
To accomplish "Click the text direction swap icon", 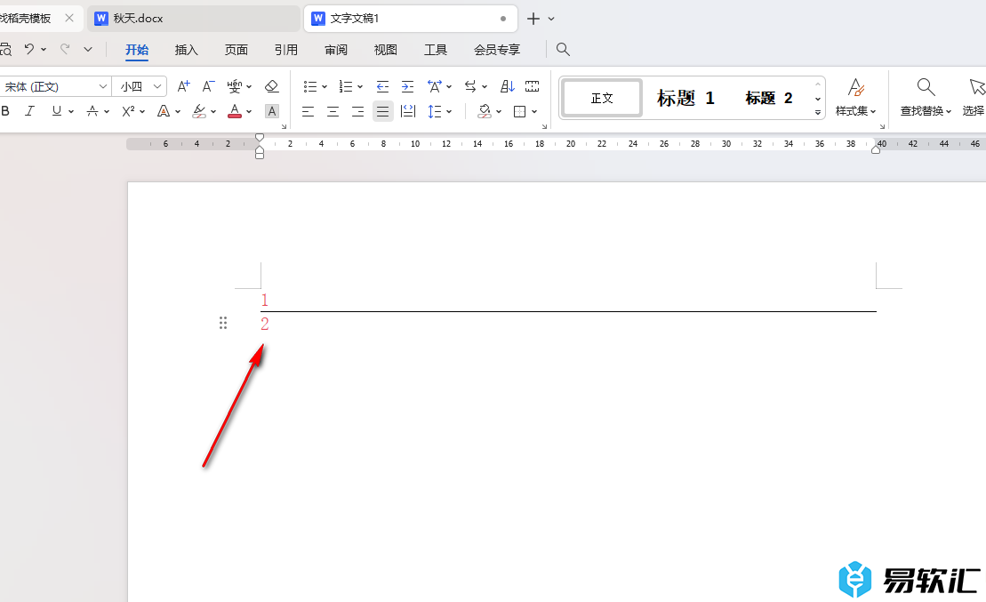I will pyautogui.click(x=470, y=86).
